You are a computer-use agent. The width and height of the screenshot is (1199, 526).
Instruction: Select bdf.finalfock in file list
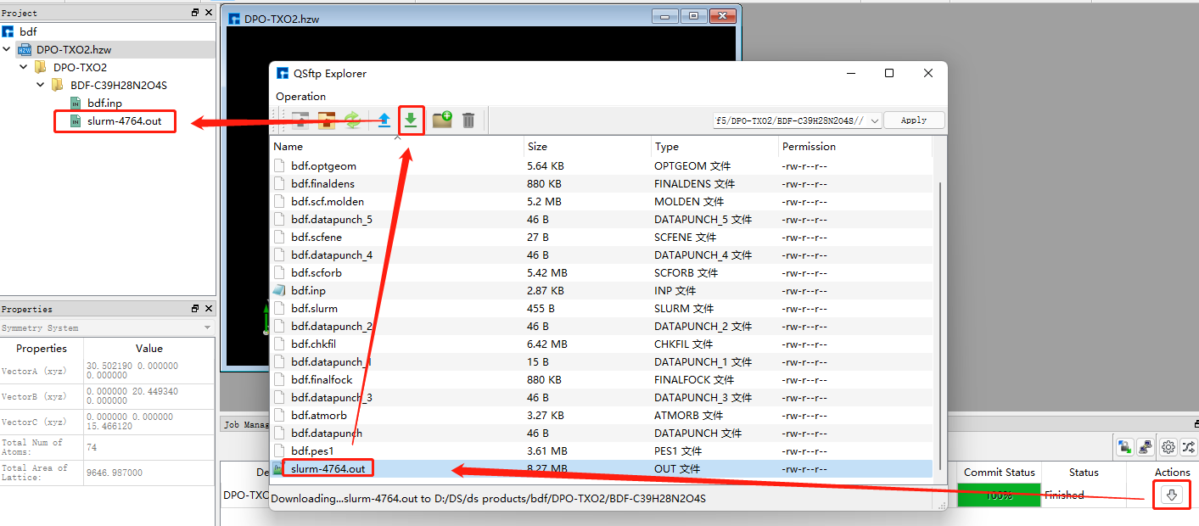322,379
